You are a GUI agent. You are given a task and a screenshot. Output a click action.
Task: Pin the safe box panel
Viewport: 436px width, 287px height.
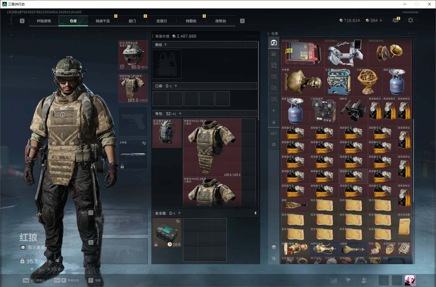pyautogui.click(x=255, y=213)
